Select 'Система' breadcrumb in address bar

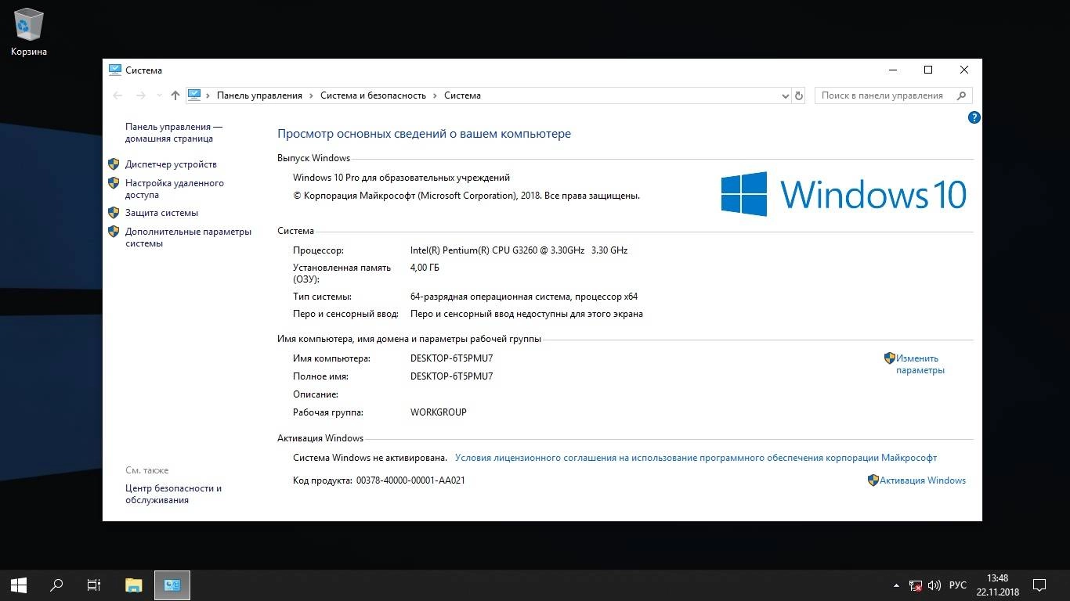pos(462,95)
